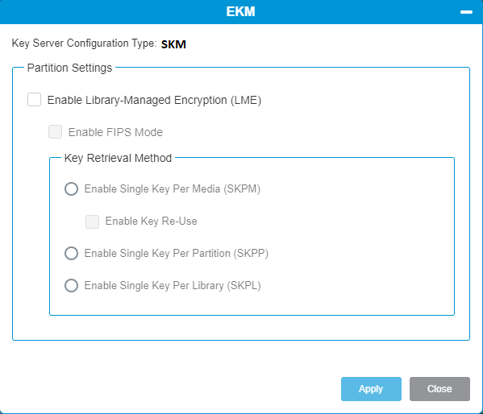Image resolution: width=483 pixels, height=414 pixels.
Task: Click the Key Retrieval Method group heading
Action: [118, 158]
